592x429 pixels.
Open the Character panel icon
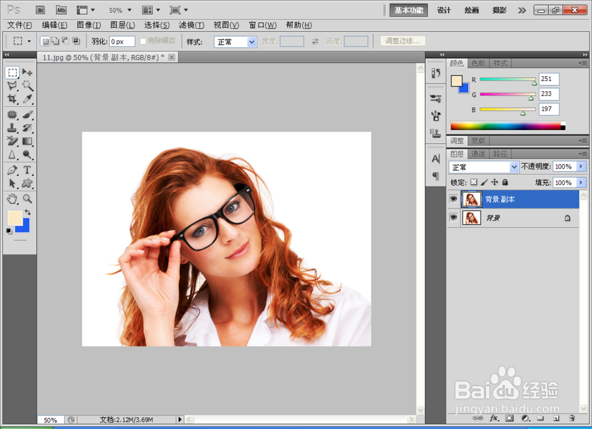[436, 159]
